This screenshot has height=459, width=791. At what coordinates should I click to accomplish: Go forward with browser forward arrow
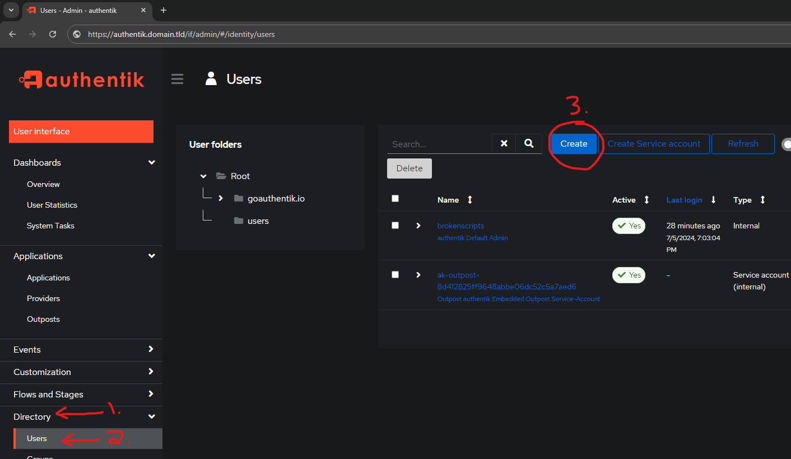click(x=32, y=34)
